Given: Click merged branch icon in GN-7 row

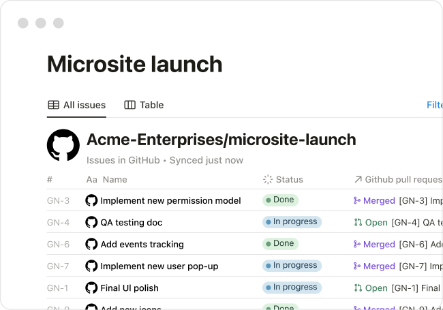Looking at the screenshot, I should [x=357, y=266].
